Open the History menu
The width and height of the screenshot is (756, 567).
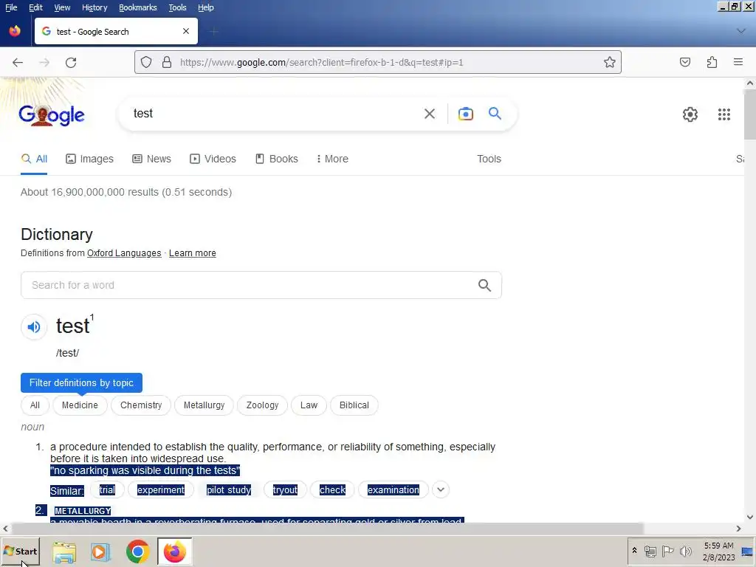94,7
